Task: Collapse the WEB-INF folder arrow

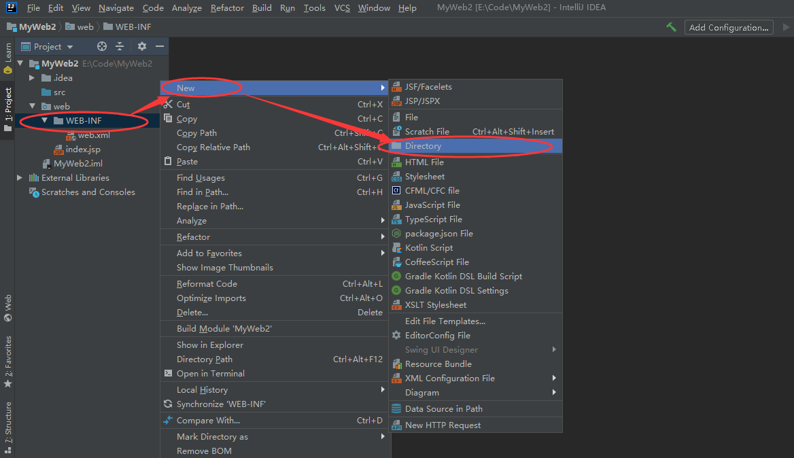Action: (45, 120)
